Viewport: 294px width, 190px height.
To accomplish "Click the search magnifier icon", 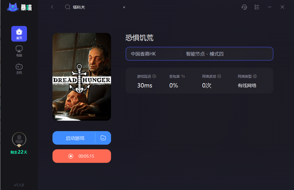I will pyautogui.click(x=68, y=7).
